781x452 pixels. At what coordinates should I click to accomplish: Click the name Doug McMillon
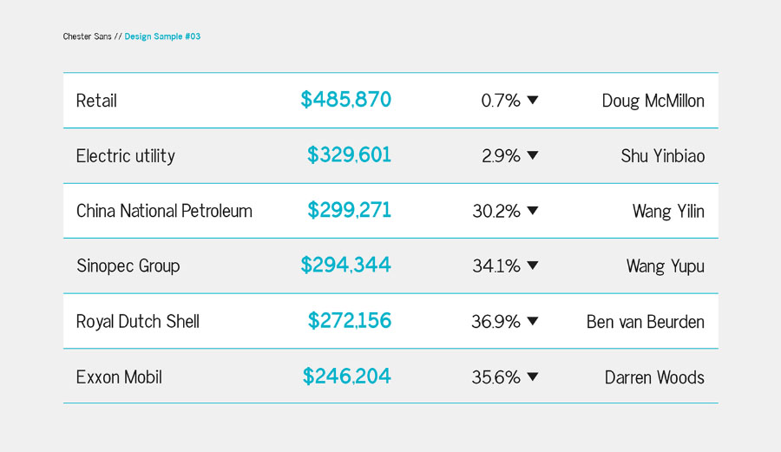653,101
